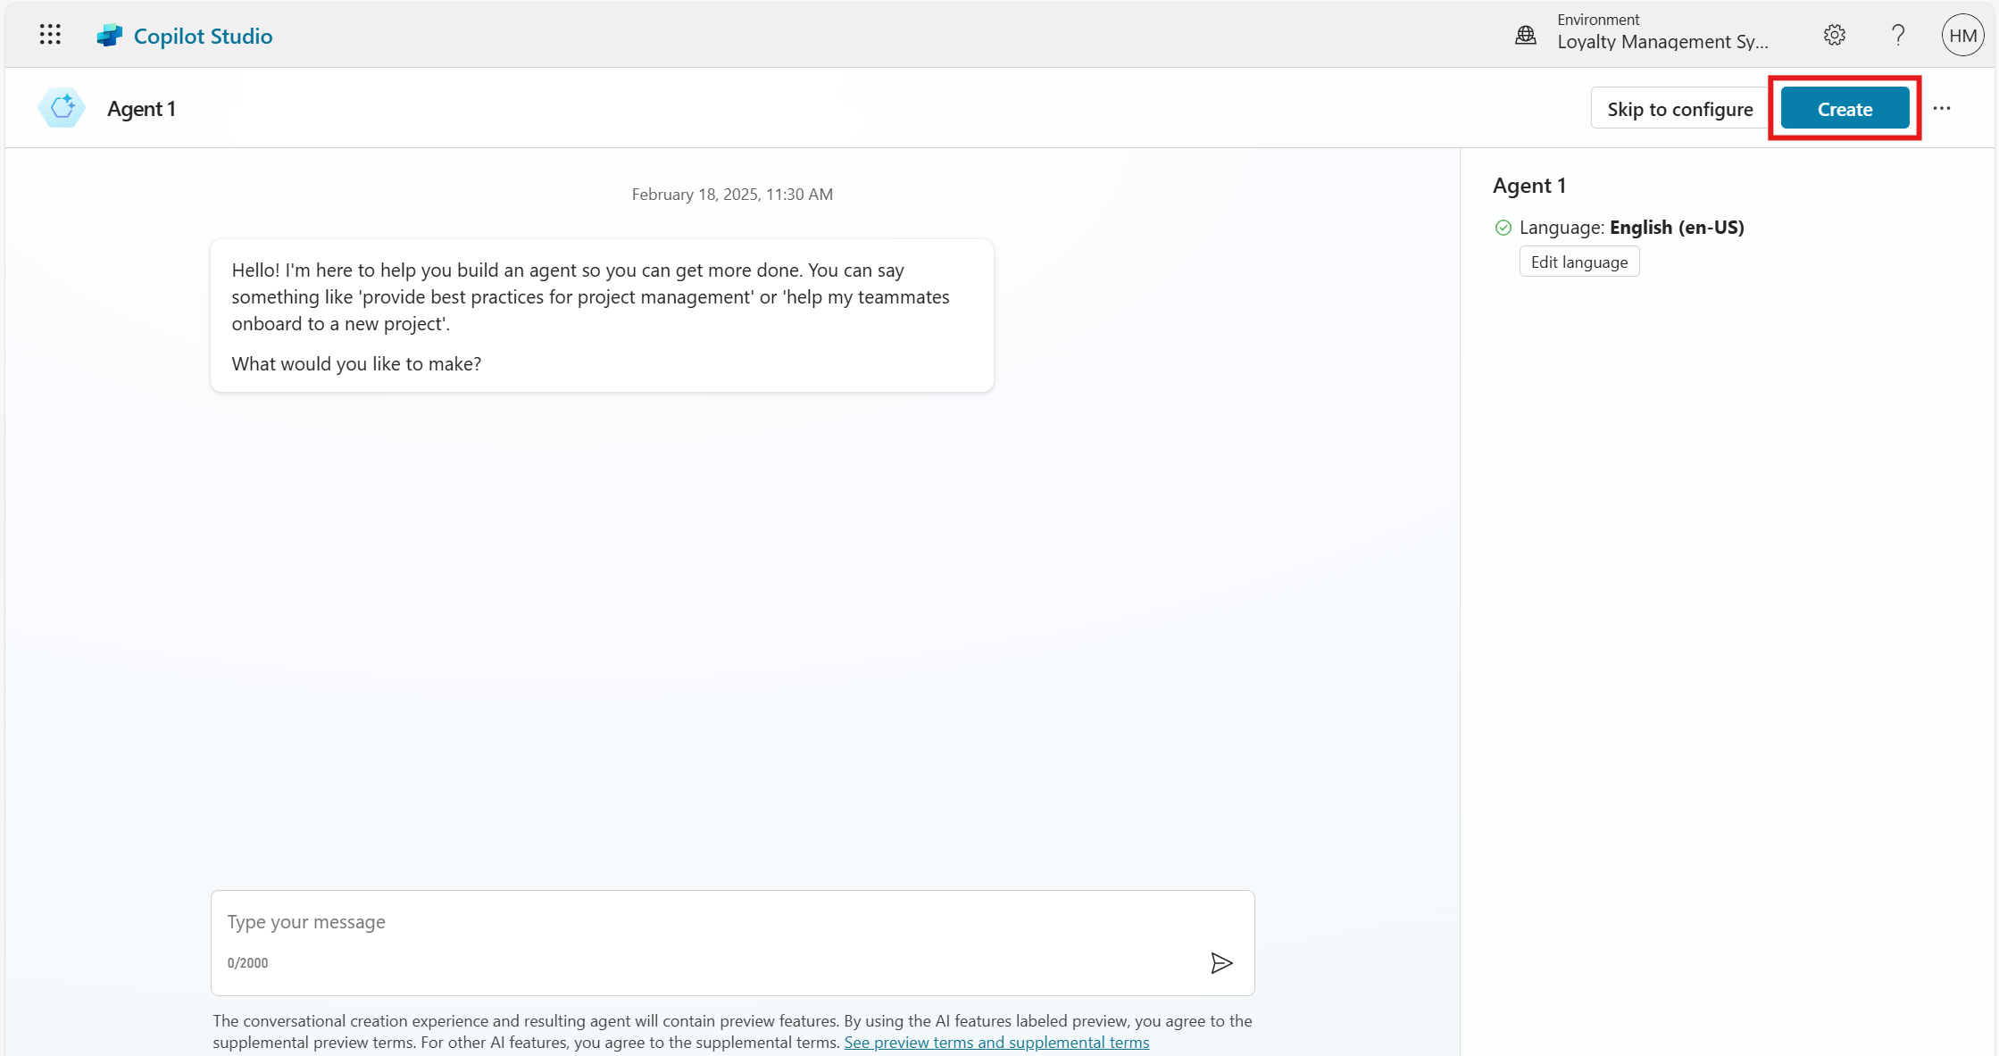Viewport: 1999px width, 1056px height.
Task: Open the Settings gear menu
Action: (x=1834, y=35)
